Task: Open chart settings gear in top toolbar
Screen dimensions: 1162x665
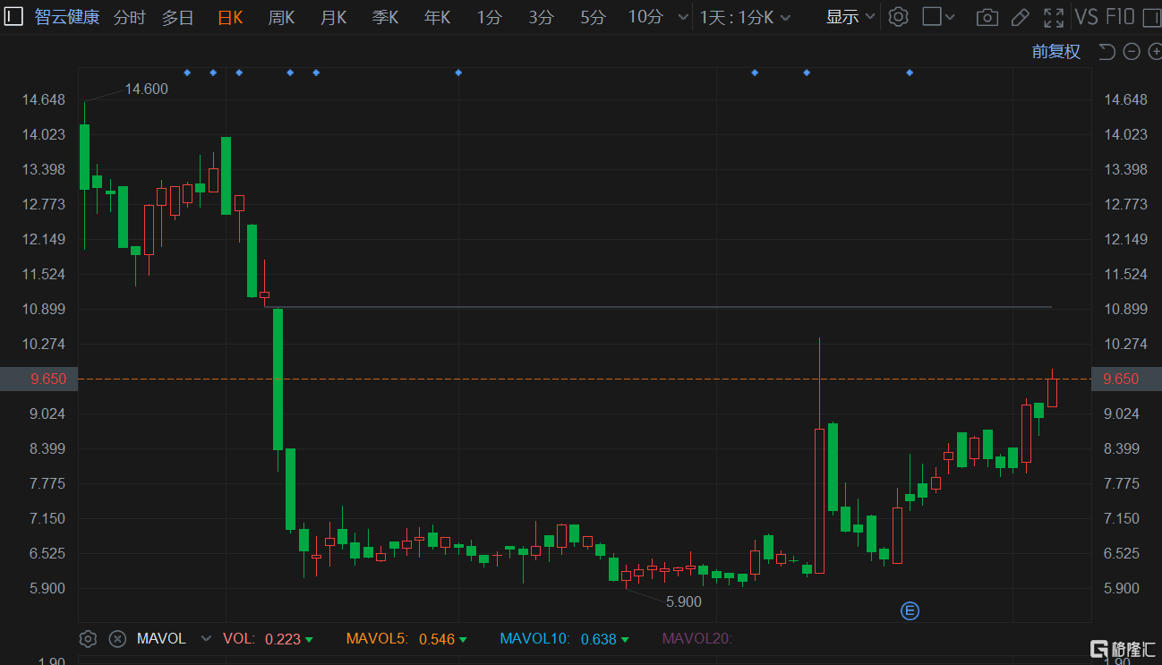Action: coord(899,17)
